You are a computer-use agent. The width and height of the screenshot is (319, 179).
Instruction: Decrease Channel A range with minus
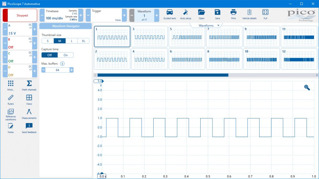tap(5, 29)
